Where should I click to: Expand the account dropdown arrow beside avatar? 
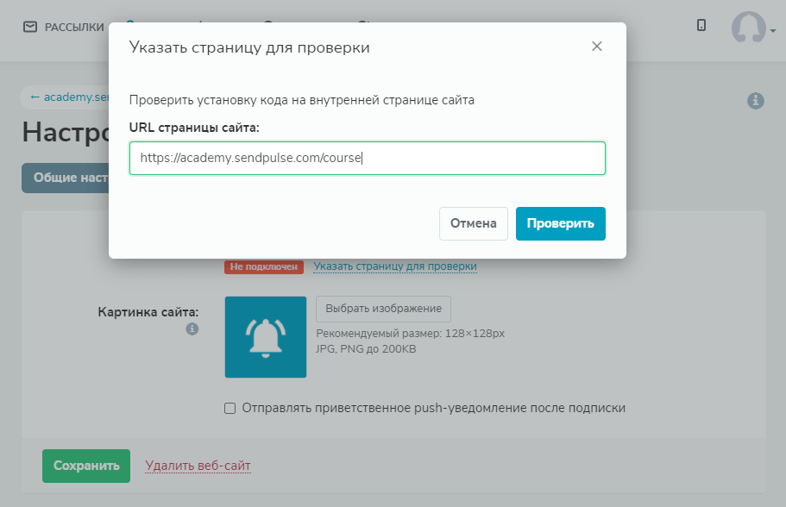(773, 31)
